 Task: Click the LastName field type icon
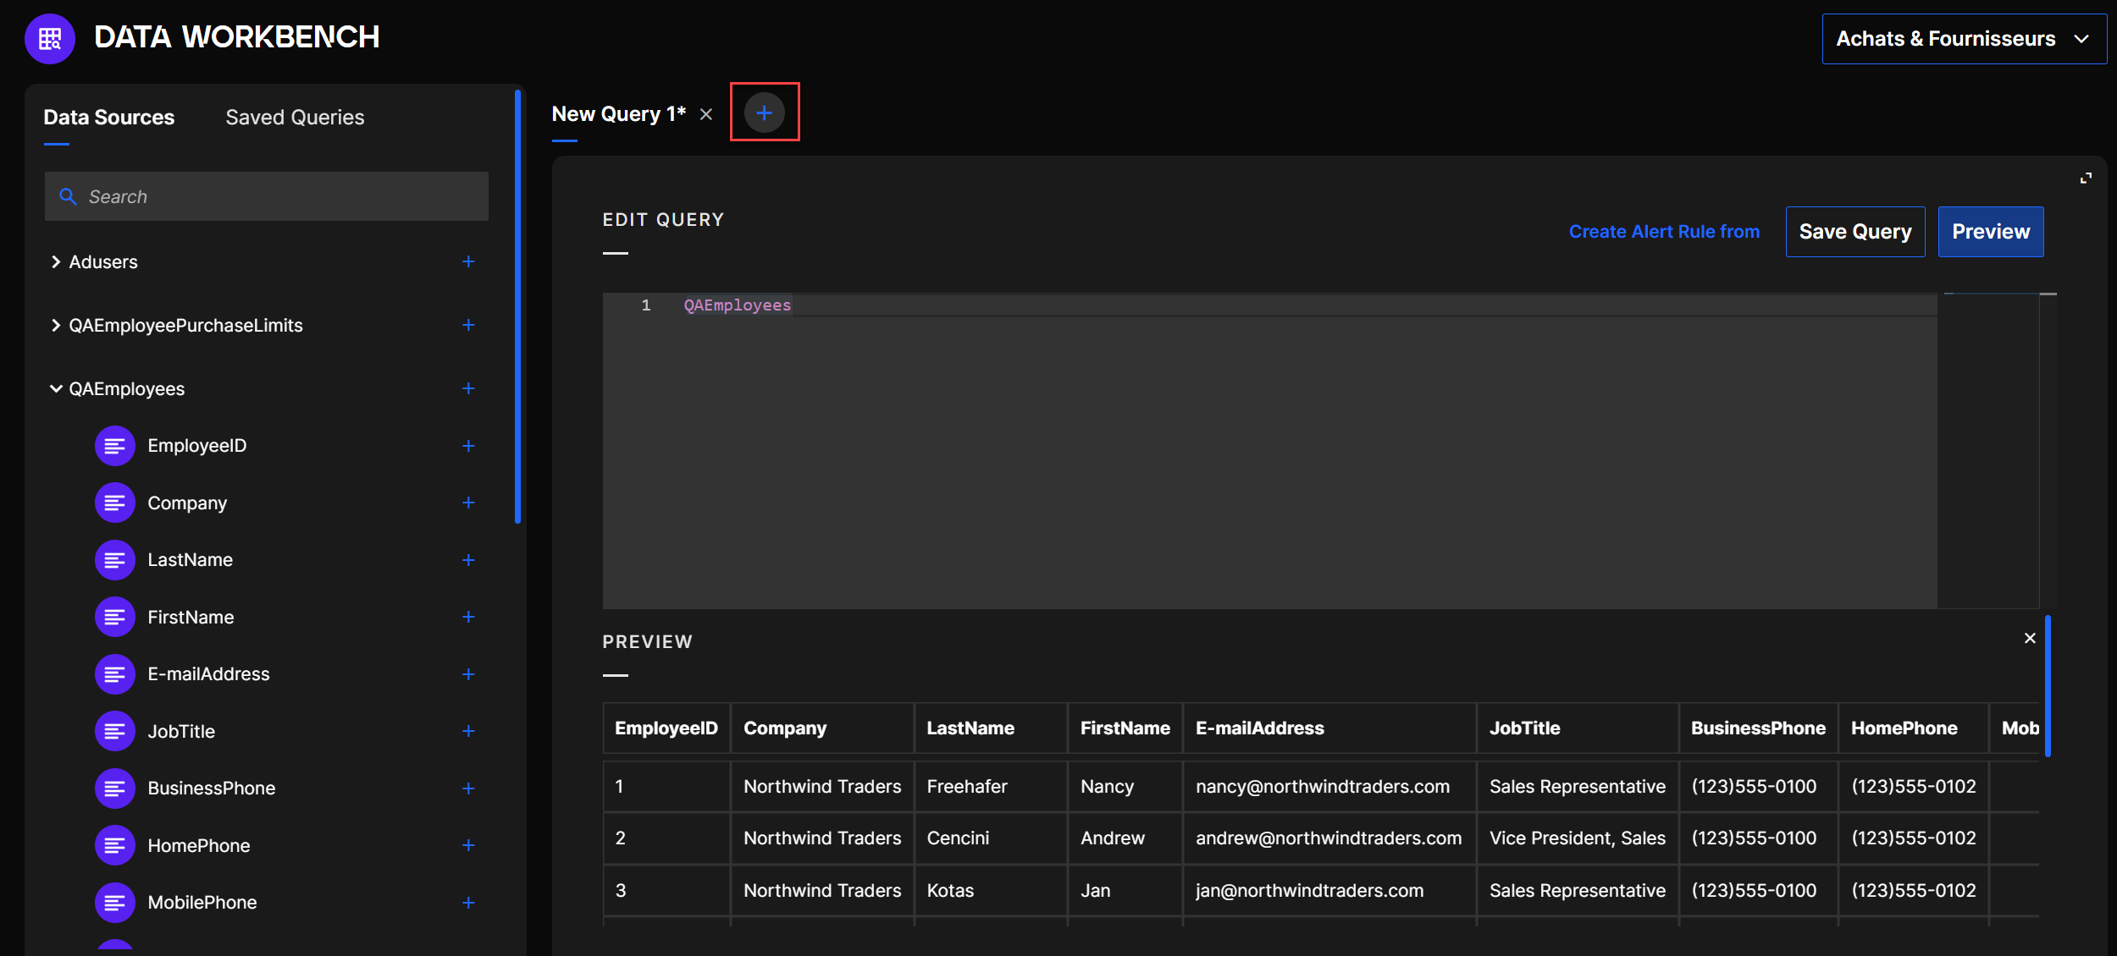pos(114,560)
